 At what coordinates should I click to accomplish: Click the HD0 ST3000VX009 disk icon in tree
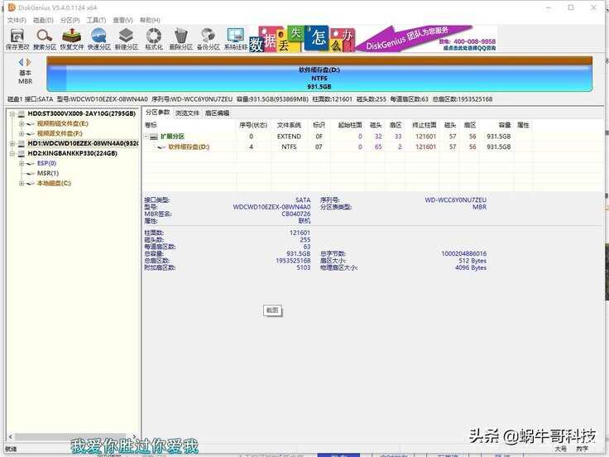[22, 113]
